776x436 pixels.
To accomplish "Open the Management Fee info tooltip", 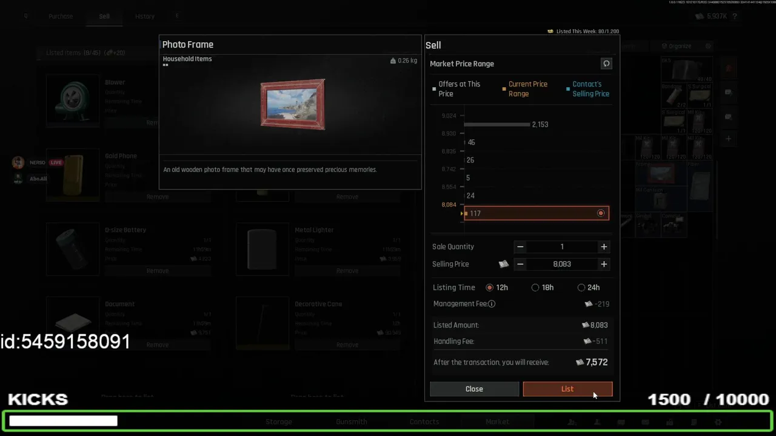I will (492, 304).
